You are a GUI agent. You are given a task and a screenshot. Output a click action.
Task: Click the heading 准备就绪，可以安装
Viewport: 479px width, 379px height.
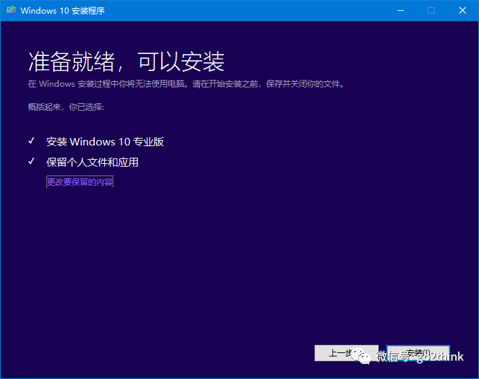click(126, 61)
